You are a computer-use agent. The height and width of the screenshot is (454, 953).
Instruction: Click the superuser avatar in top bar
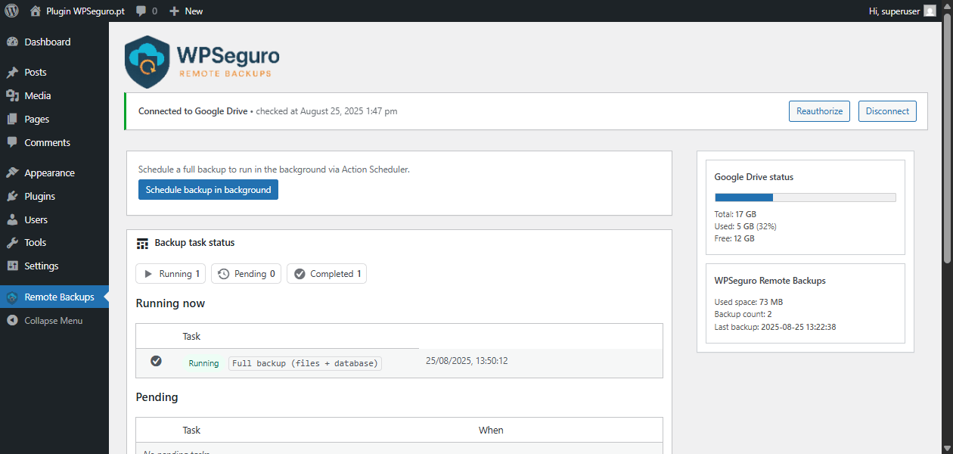[x=930, y=11]
